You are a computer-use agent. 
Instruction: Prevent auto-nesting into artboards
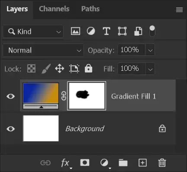74,69
